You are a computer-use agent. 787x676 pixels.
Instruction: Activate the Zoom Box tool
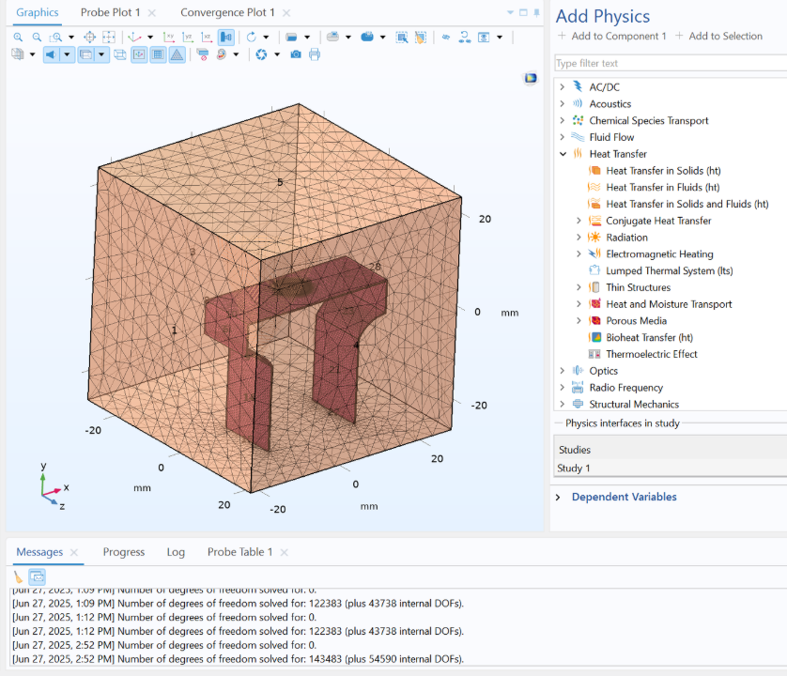pos(55,38)
